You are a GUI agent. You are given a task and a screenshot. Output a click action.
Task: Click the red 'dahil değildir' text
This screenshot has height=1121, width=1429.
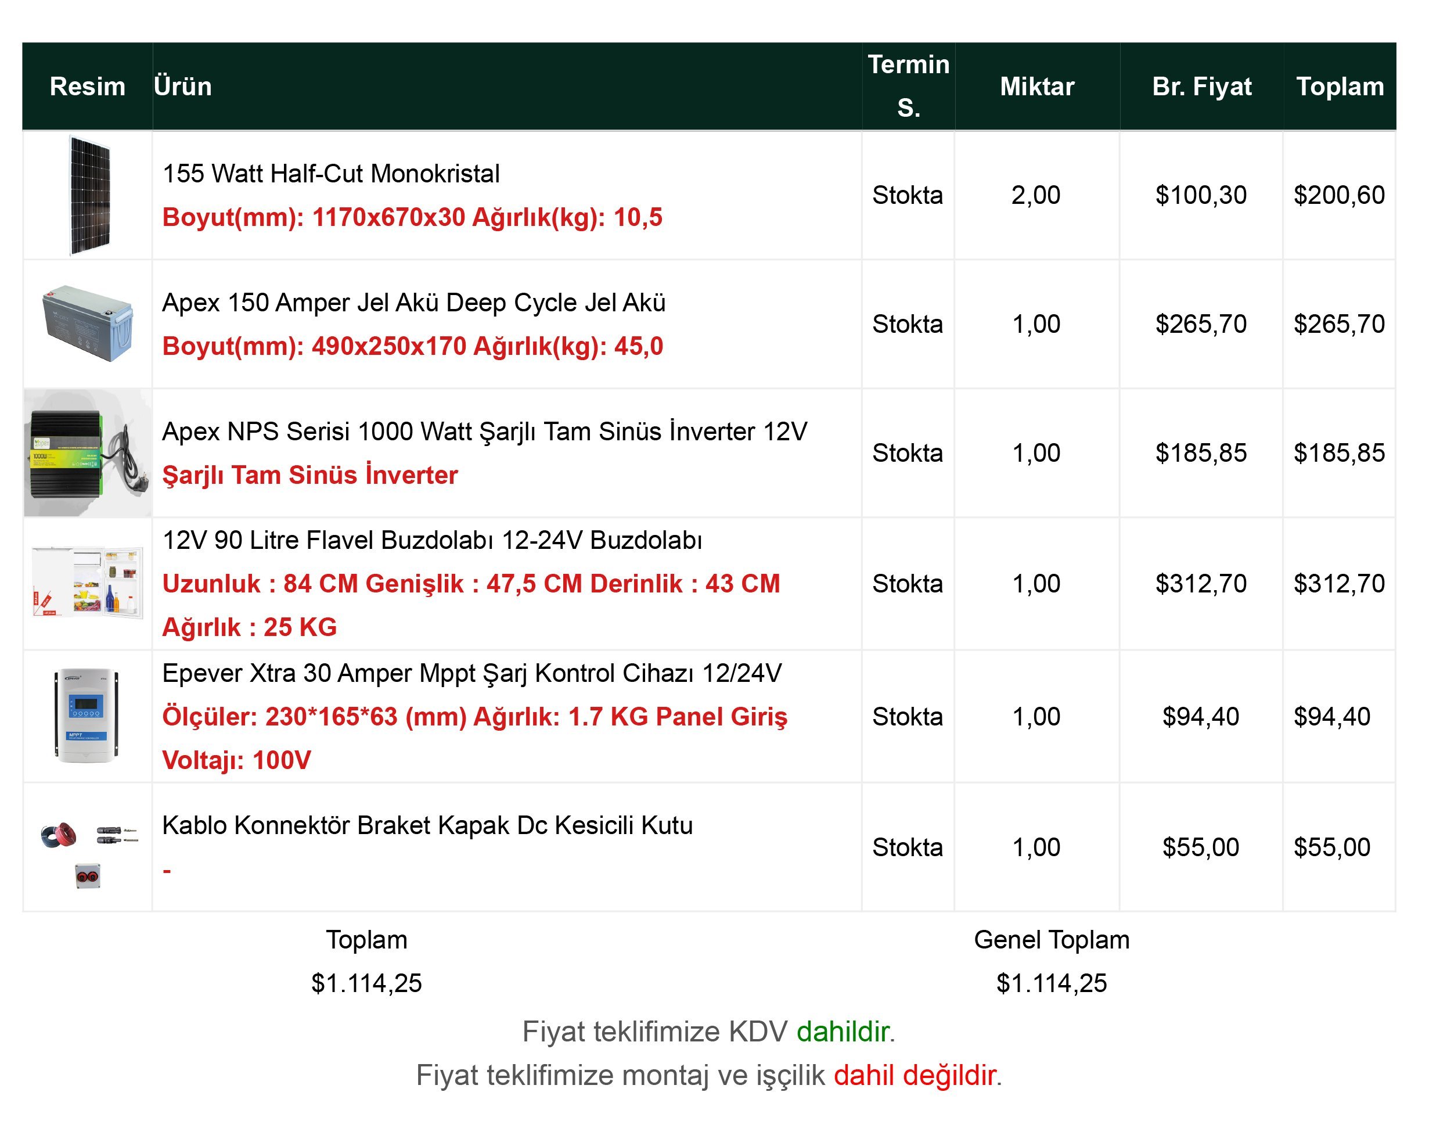pyautogui.click(x=915, y=1076)
